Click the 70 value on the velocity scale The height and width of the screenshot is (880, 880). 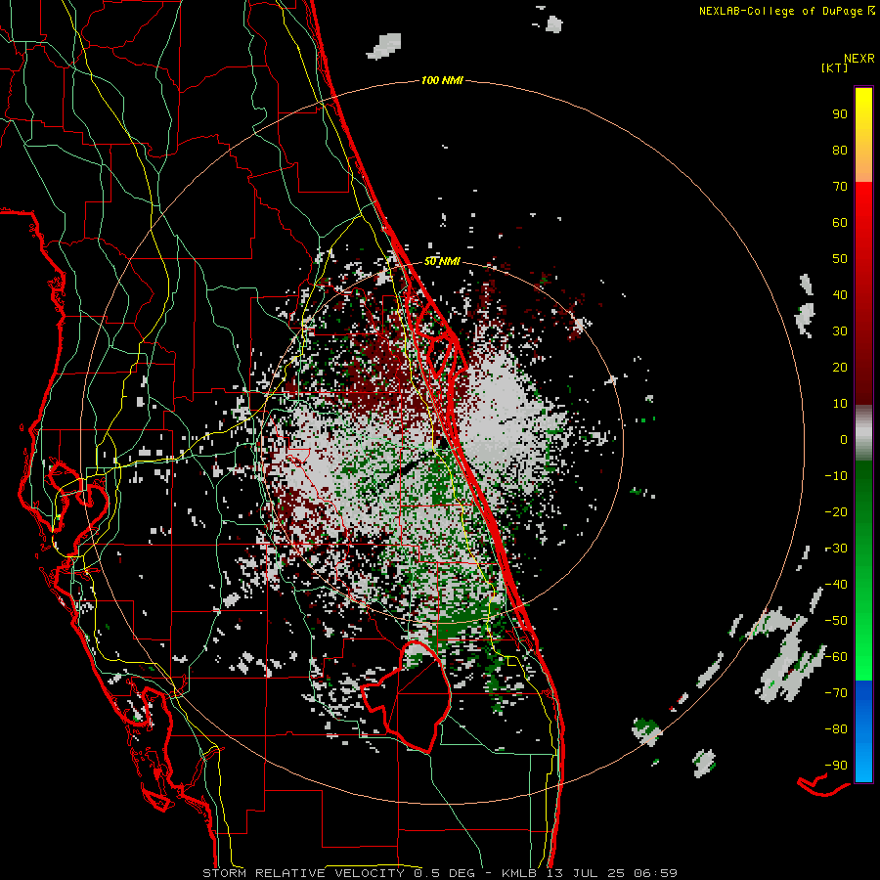(x=840, y=187)
